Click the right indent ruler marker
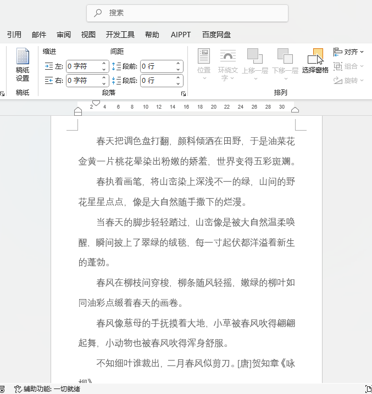372x394 pixels. click(295, 110)
